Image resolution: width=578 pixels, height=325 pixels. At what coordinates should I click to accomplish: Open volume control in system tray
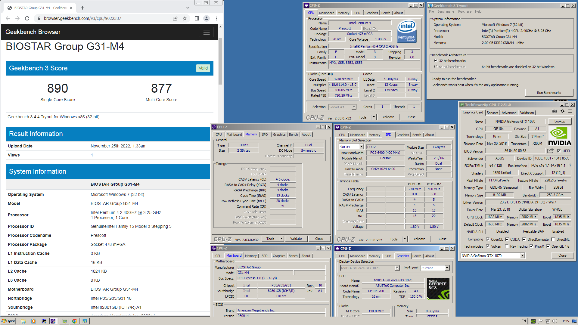[x=555, y=321]
